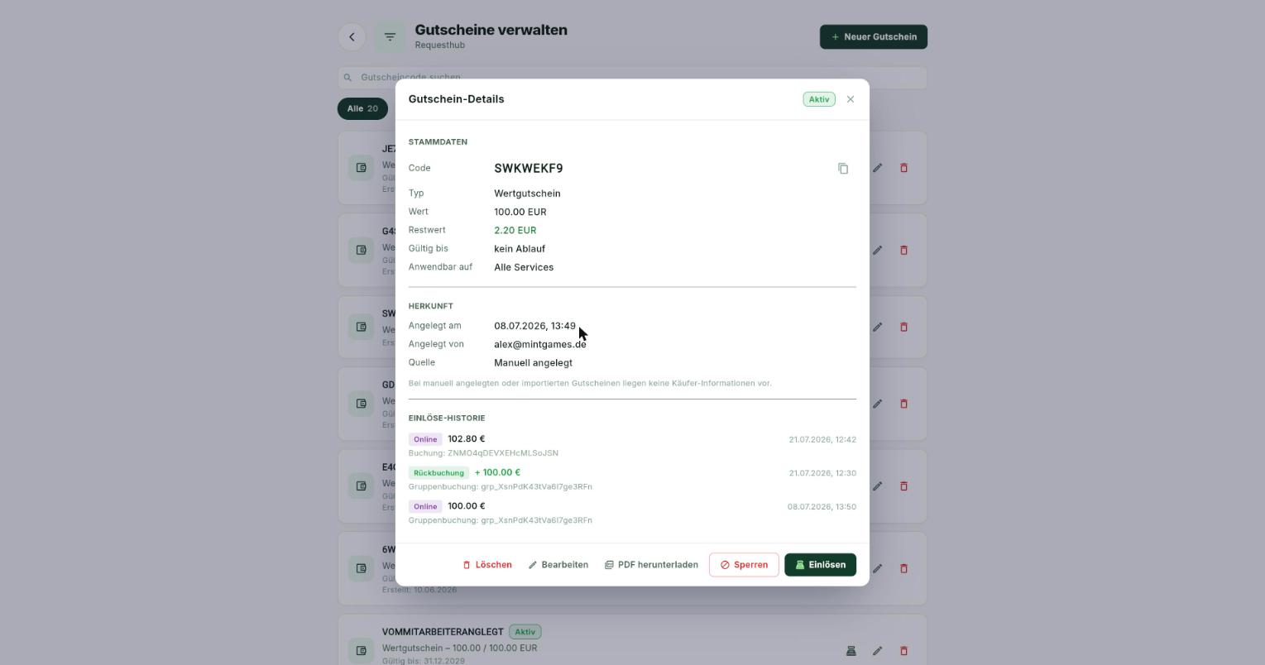1265x665 pixels.
Task: Open the filter options icon
Action: click(390, 37)
